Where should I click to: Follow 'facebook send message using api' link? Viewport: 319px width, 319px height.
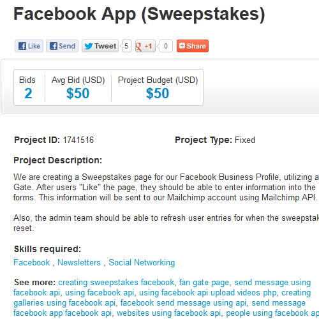click(184, 303)
